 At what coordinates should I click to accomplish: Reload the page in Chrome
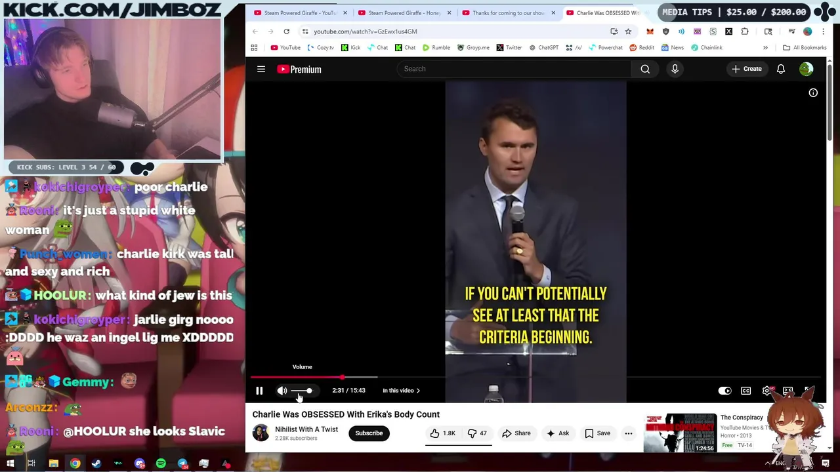coord(286,31)
